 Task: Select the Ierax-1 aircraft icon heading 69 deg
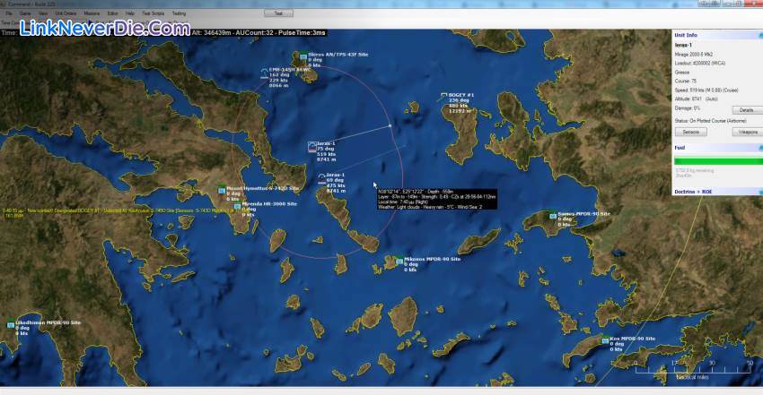pyautogui.click(x=321, y=178)
